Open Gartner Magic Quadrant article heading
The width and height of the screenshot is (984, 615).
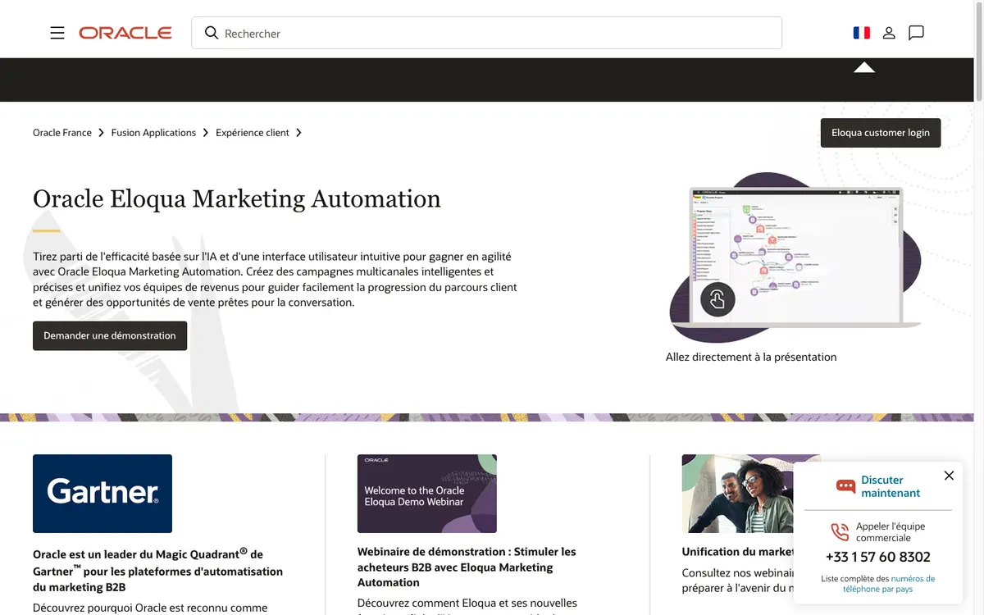coord(157,571)
